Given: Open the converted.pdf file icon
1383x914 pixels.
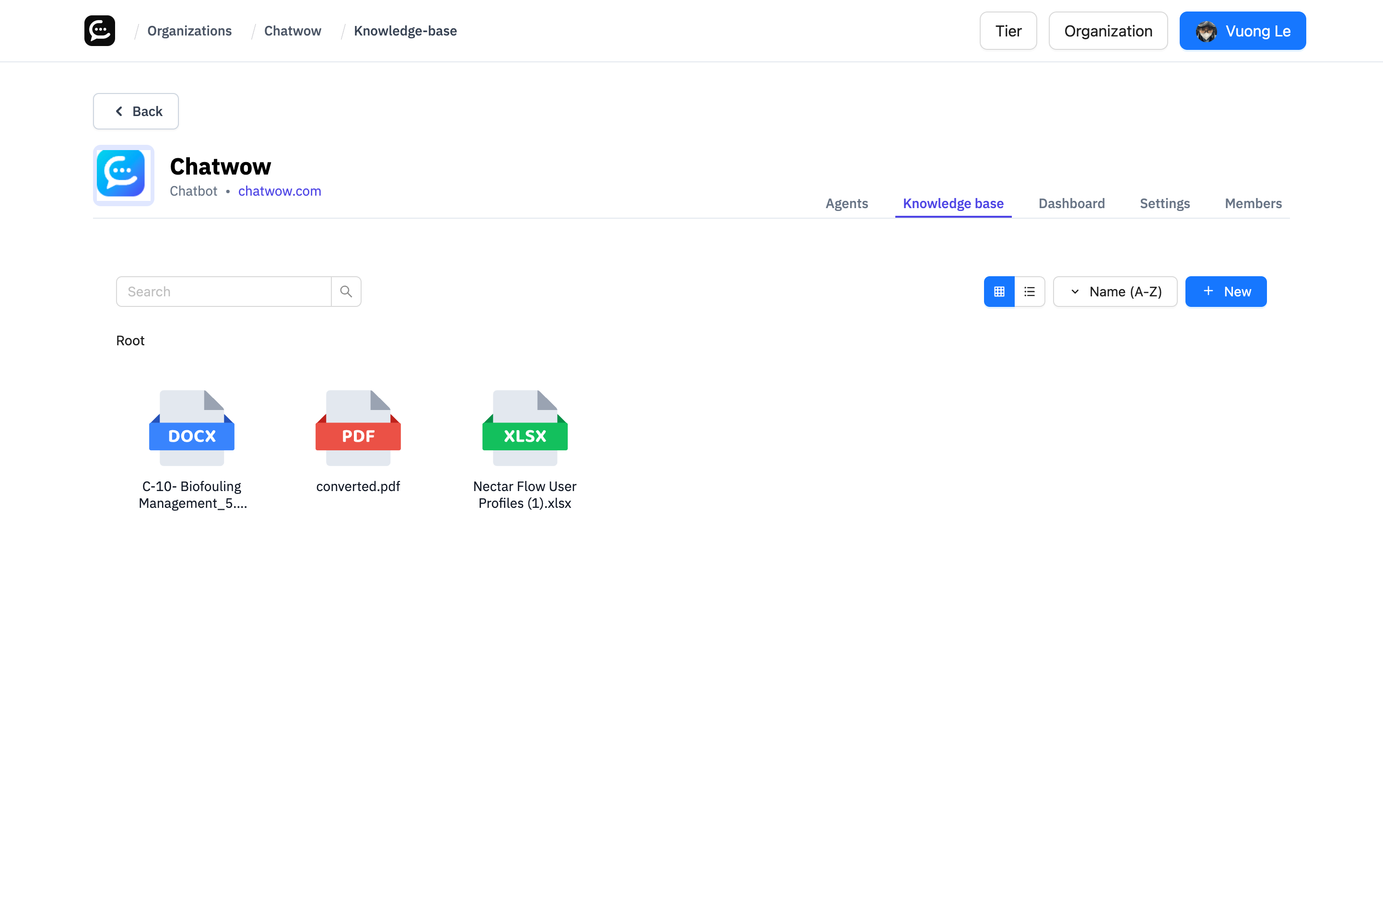Looking at the screenshot, I should click(358, 428).
